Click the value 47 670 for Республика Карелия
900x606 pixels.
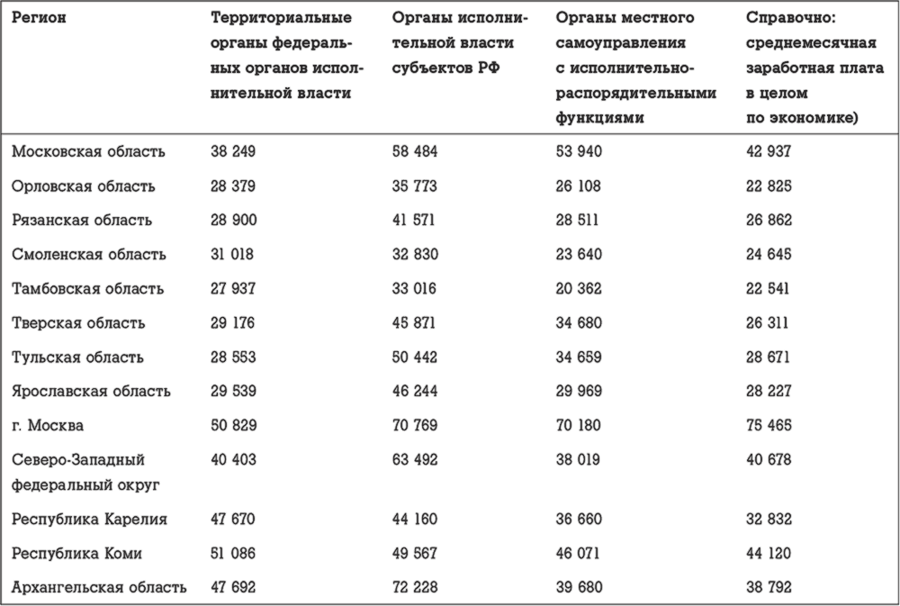click(x=233, y=520)
